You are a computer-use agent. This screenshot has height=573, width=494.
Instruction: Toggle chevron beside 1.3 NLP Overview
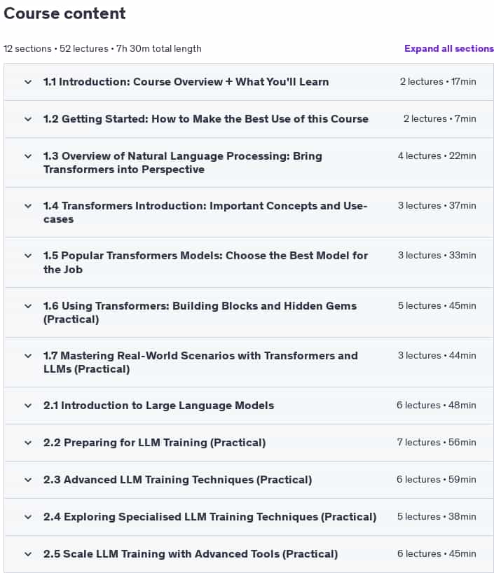(x=28, y=156)
